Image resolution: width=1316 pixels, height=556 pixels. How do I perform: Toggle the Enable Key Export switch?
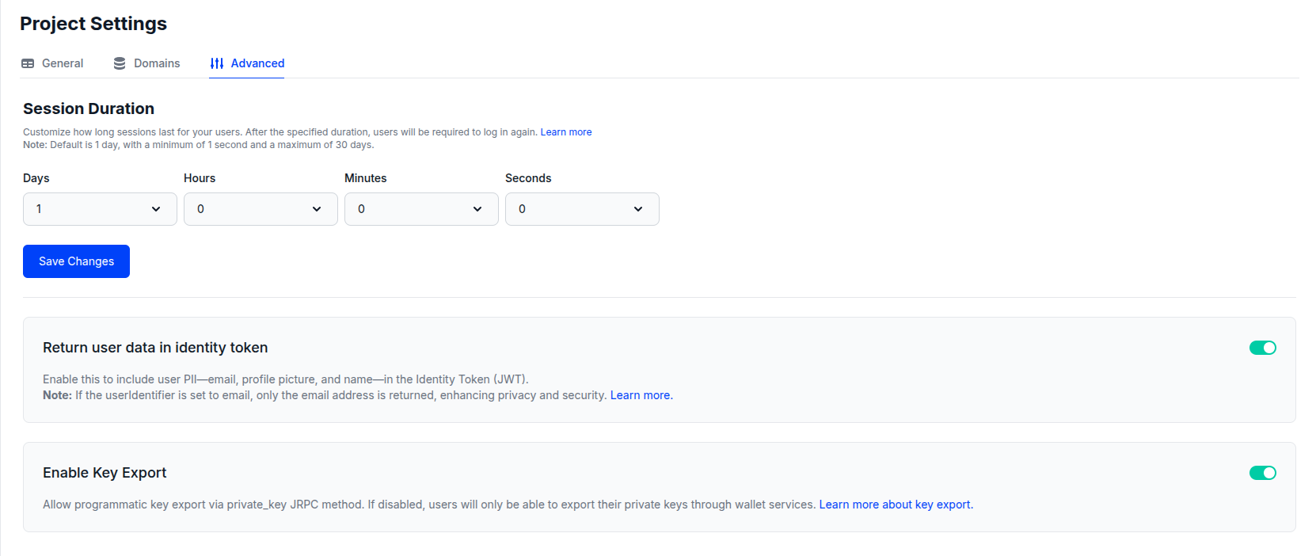coord(1263,473)
